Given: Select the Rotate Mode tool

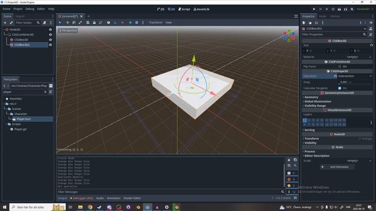Looking at the screenshot, I should [x=74, y=22].
